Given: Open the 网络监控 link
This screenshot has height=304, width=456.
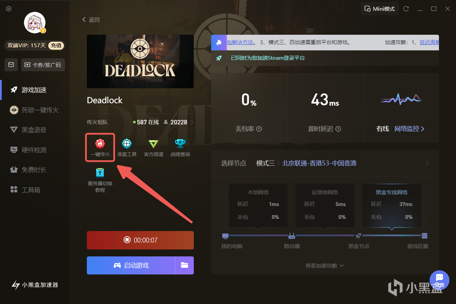Looking at the screenshot, I should click(x=409, y=129).
